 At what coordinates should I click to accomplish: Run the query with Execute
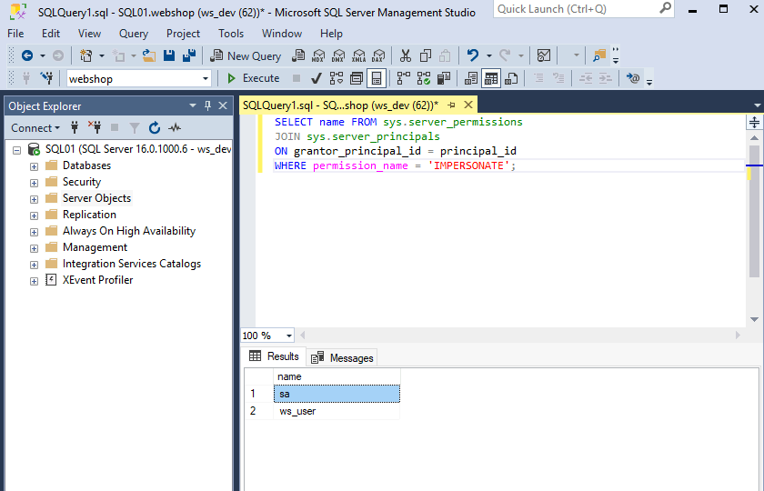254,78
